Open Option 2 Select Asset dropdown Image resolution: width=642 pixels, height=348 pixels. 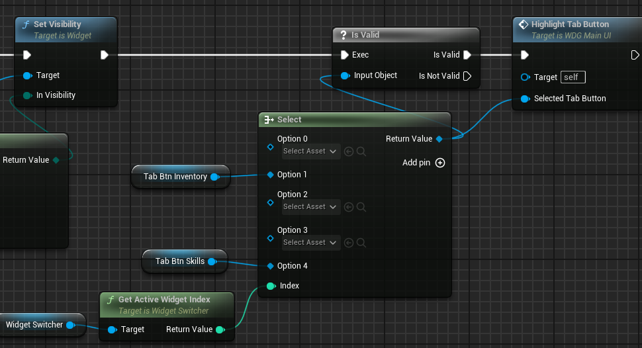pos(310,207)
